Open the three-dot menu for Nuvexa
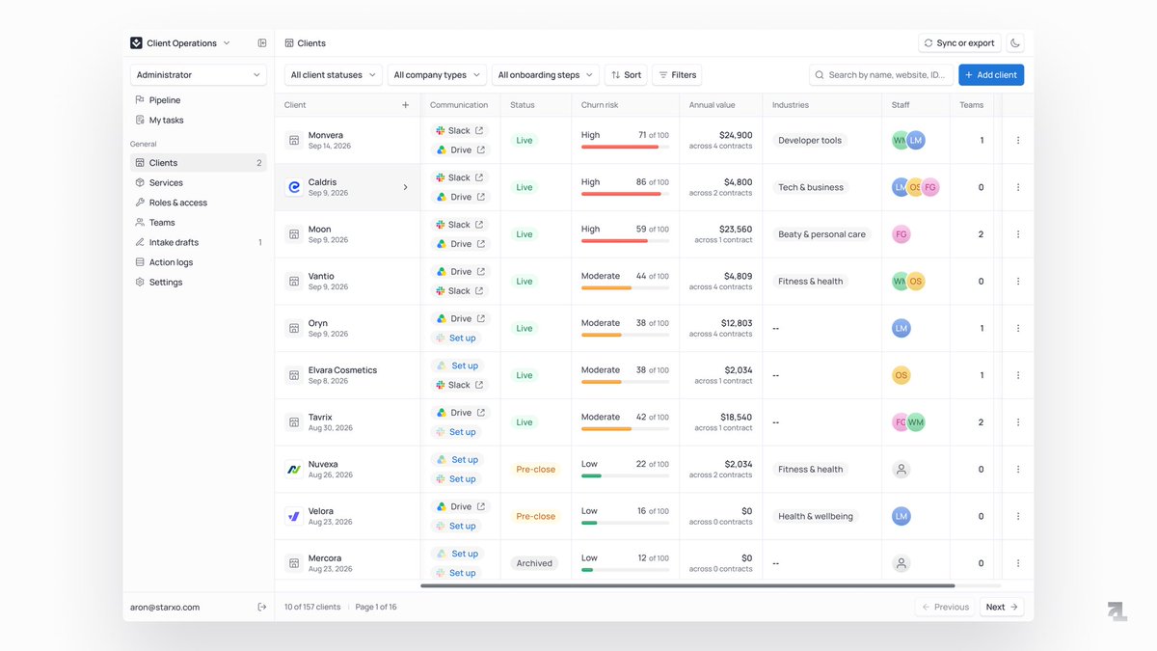1157x651 pixels. (x=1018, y=470)
